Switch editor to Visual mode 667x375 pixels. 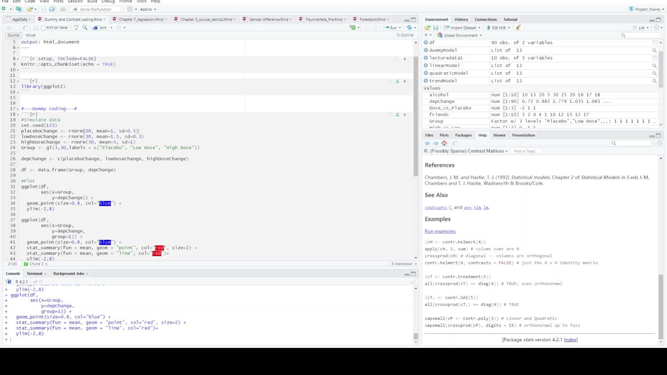[31, 35]
